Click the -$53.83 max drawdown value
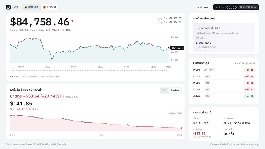The image size is (265, 149). [199, 134]
